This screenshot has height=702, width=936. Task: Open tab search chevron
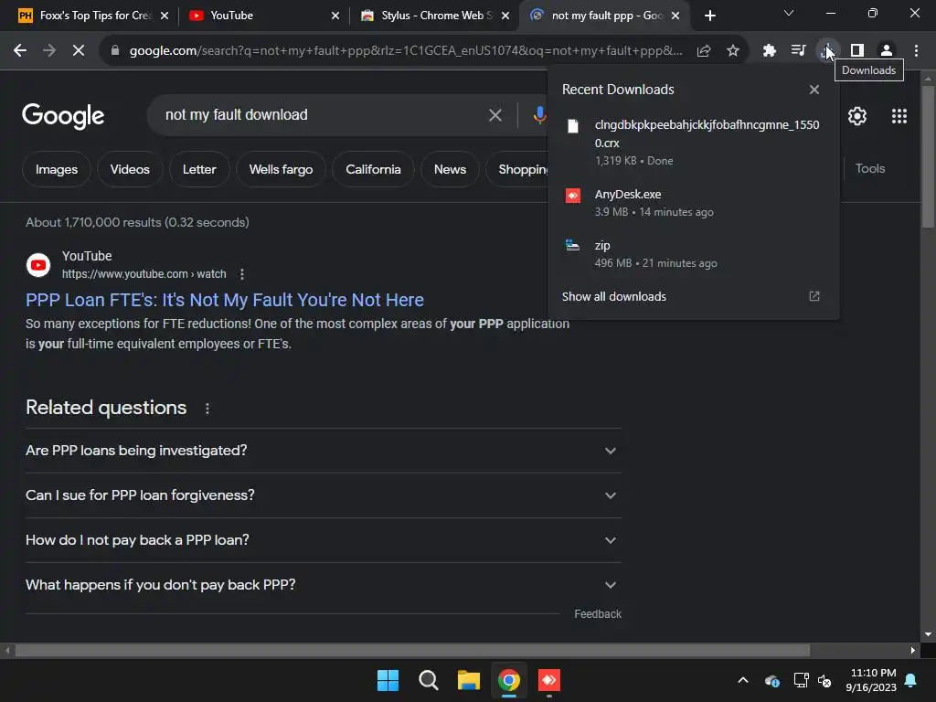(x=789, y=13)
